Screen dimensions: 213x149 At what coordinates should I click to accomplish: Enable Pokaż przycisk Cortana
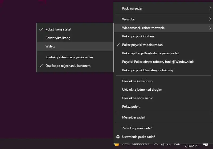pos(163,36)
